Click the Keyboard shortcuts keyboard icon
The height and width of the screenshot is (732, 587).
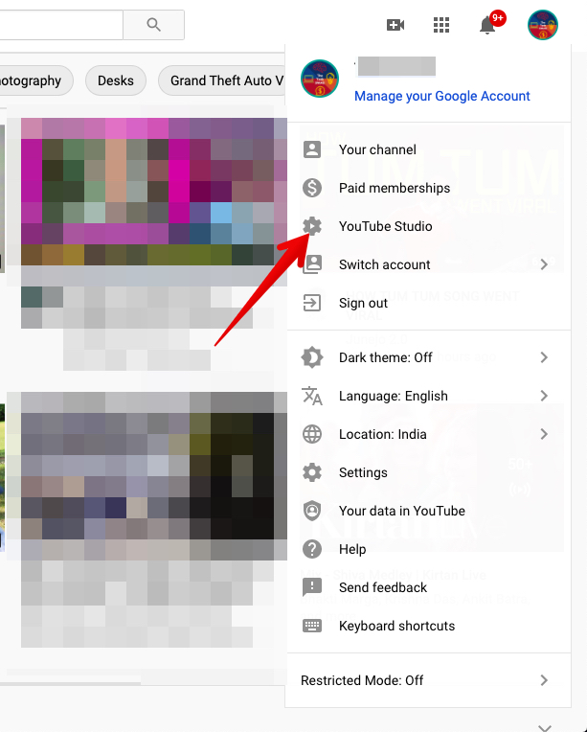click(x=312, y=626)
